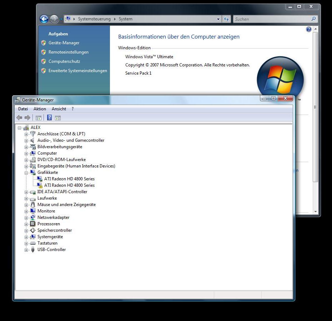Click the help question mark in System window

[309, 29]
